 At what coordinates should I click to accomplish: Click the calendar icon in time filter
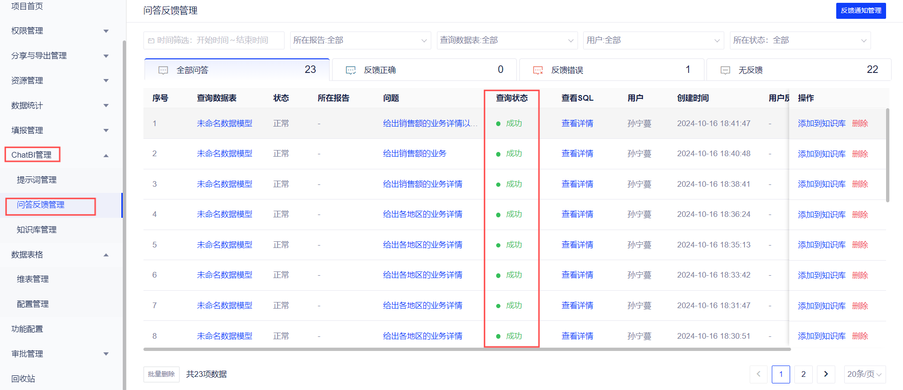coord(151,41)
